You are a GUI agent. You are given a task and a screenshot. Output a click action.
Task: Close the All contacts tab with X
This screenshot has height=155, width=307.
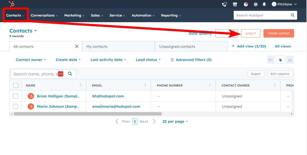point(77,47)
